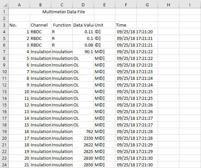
Task: Select column F header
Action: click(x=126, y=5)
